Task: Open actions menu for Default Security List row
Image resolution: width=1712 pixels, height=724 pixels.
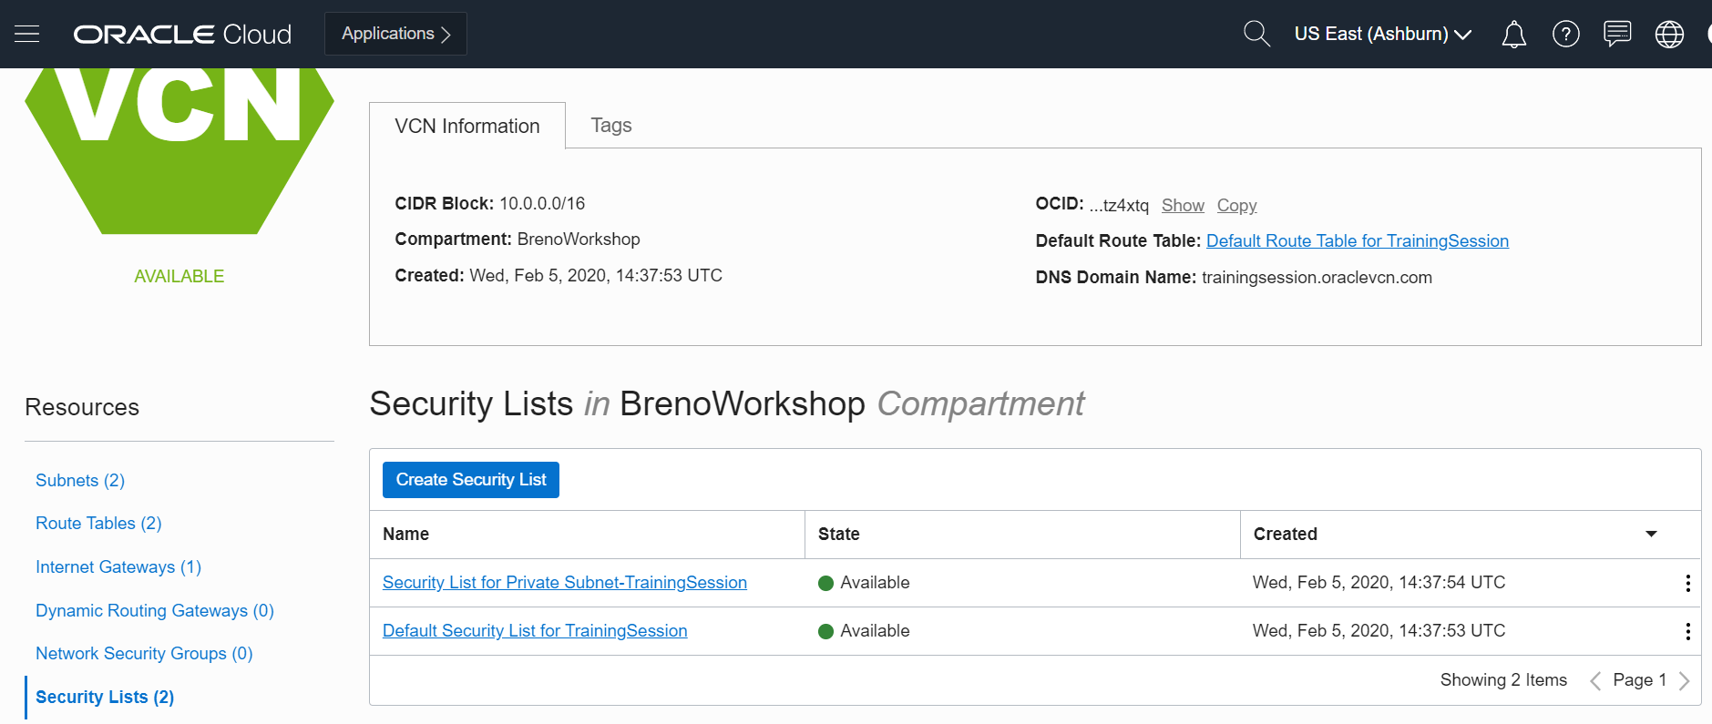Action: tap(1687, 631)
